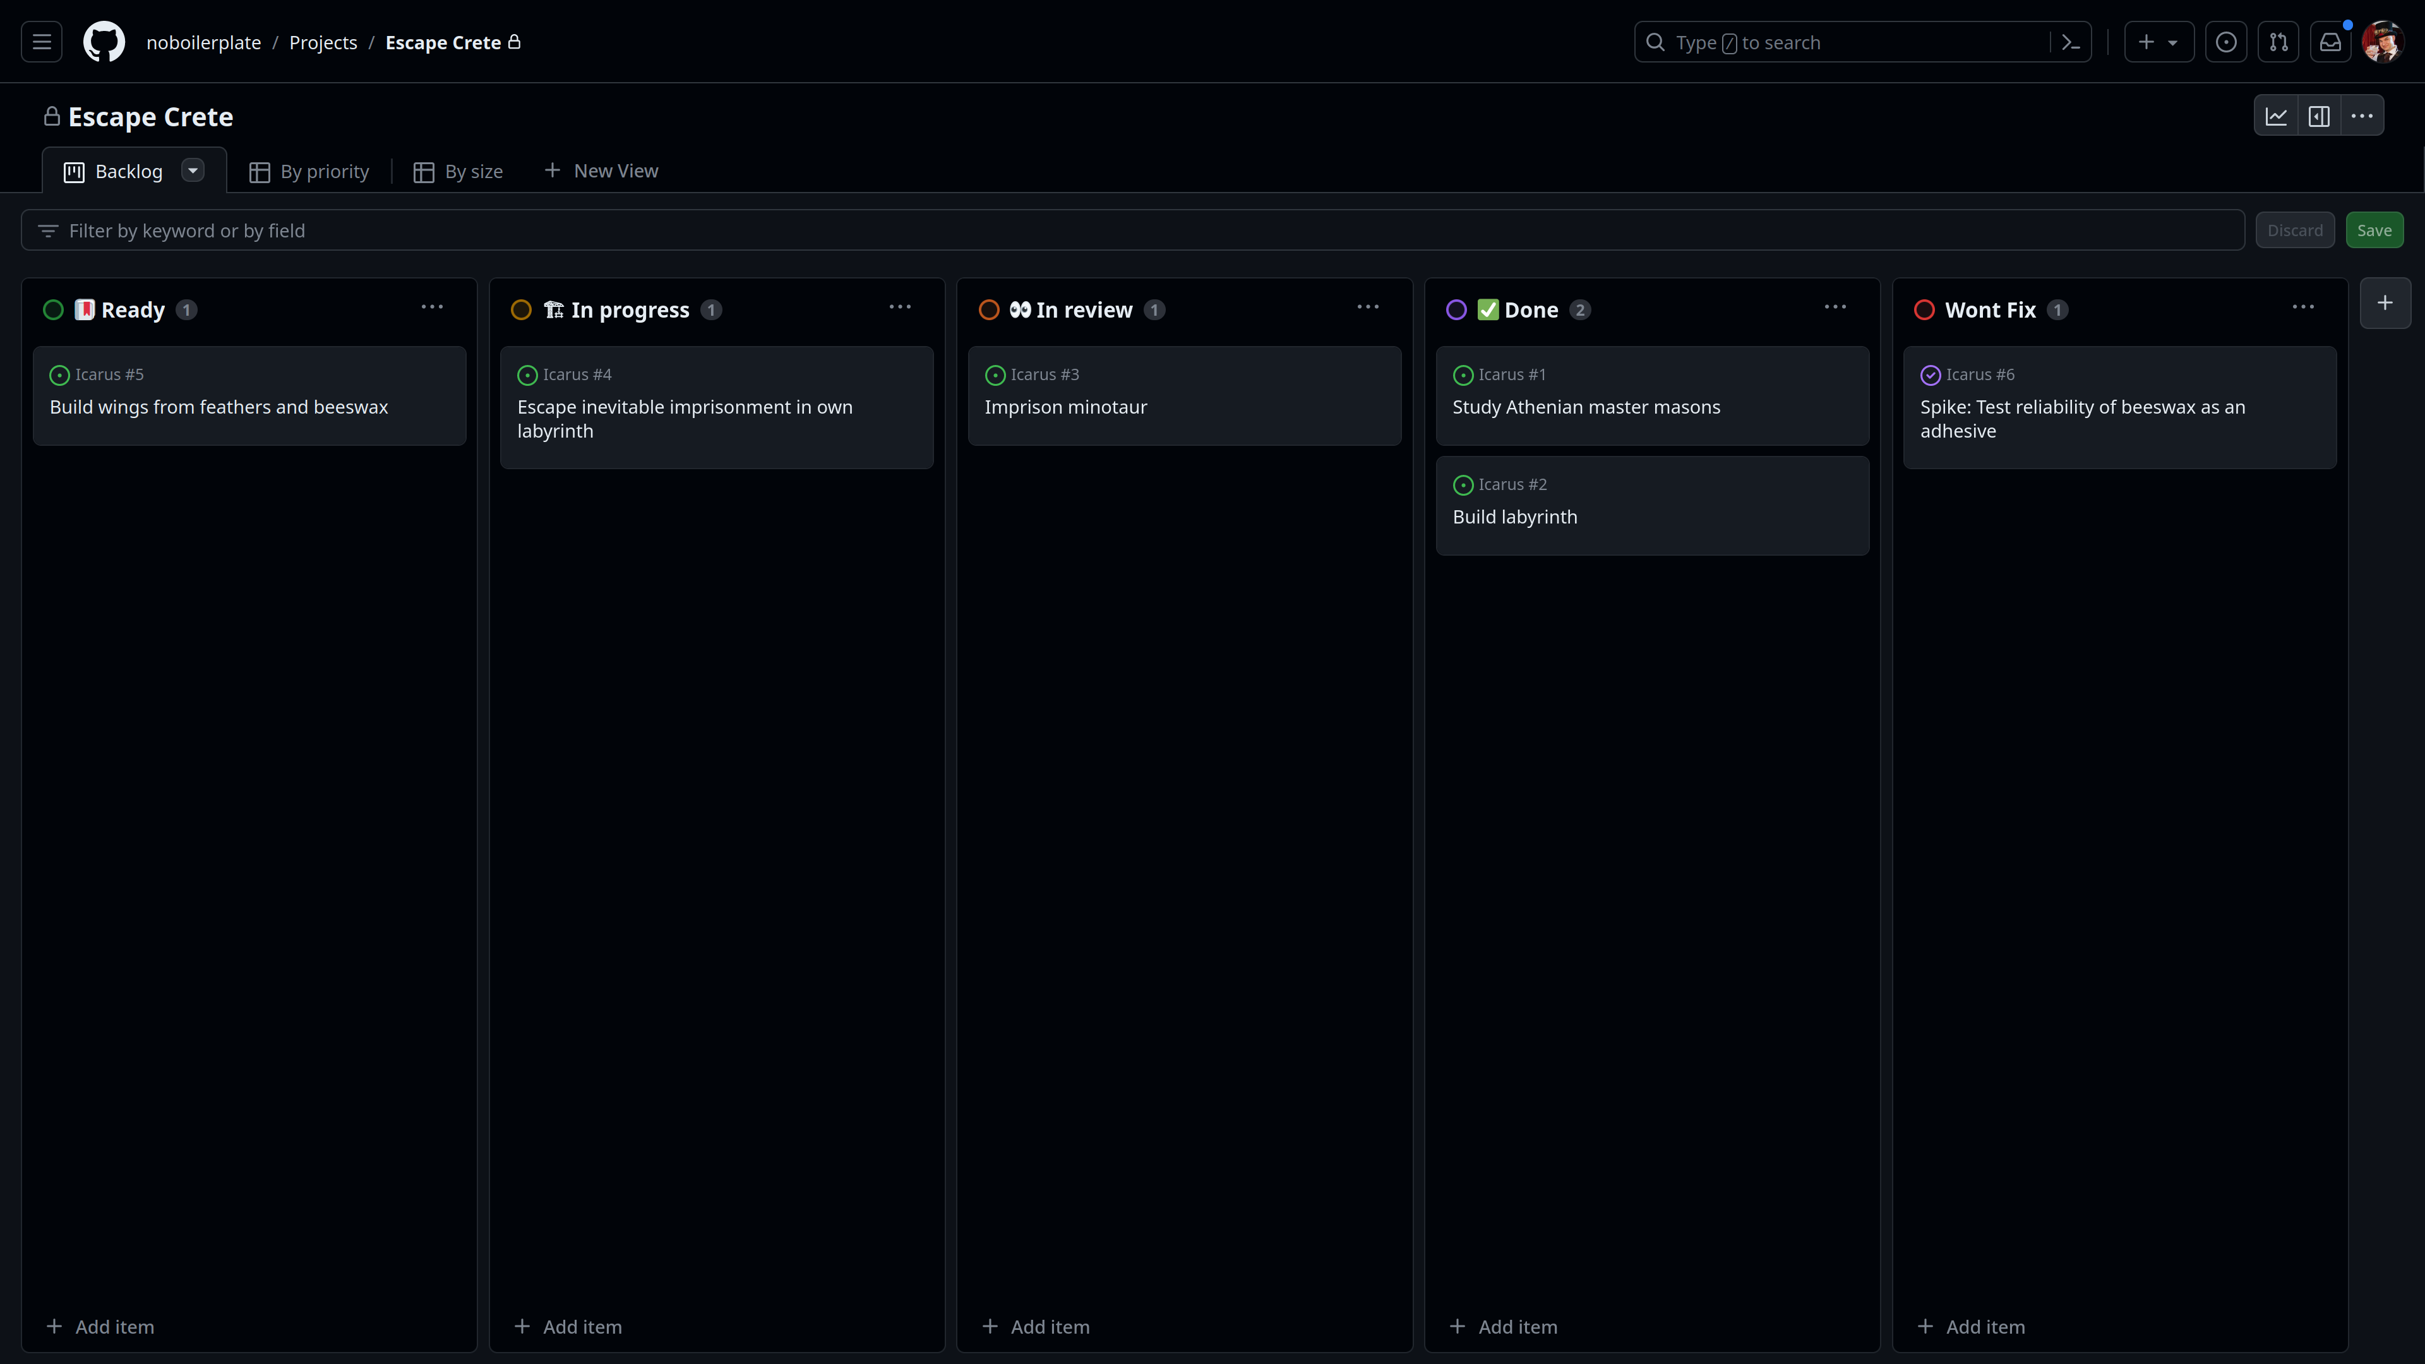
Task: Click open issue icon on Icarus #5 card
Action: point(59,376)
